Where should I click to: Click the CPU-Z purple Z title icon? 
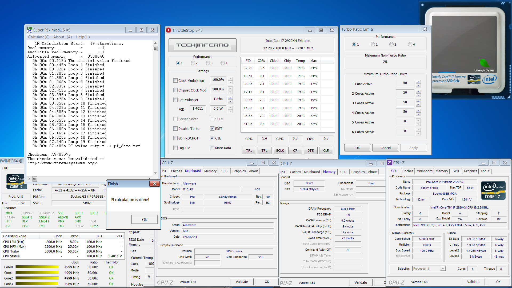coord(390,163)
